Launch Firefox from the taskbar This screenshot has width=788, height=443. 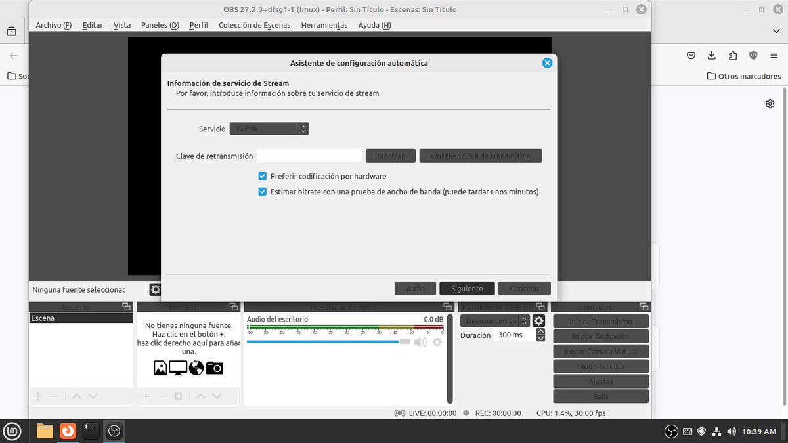click(x=68, y=431)
